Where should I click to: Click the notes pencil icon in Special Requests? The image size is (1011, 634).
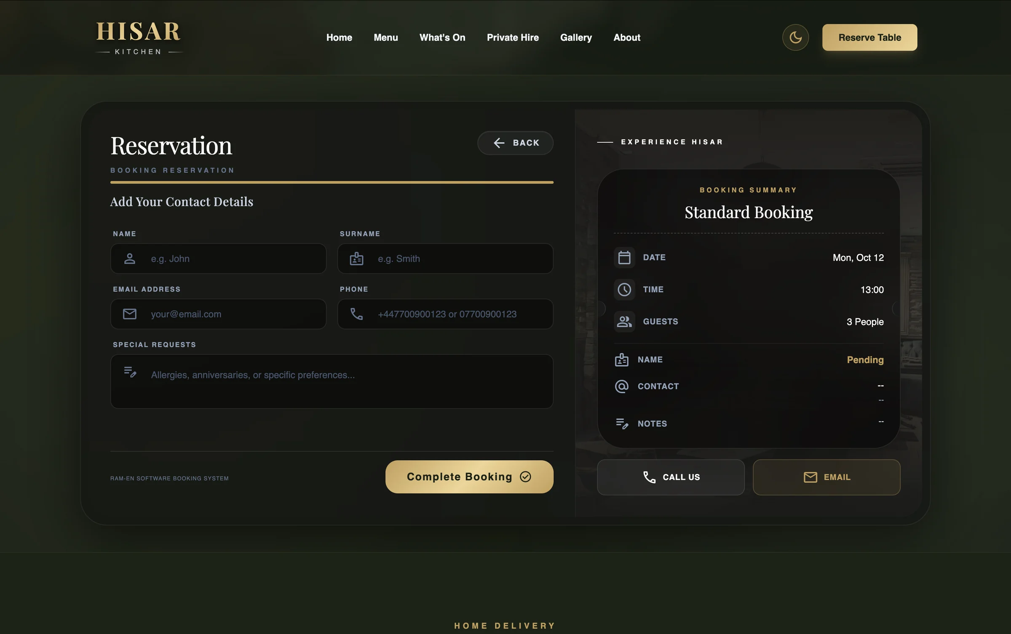click(x=130, y=372)
